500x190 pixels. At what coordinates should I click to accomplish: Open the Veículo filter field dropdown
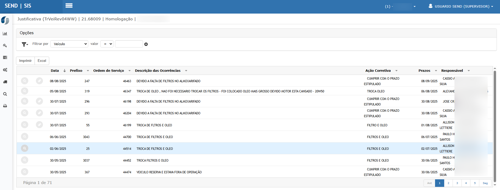(x=69, y=44)
